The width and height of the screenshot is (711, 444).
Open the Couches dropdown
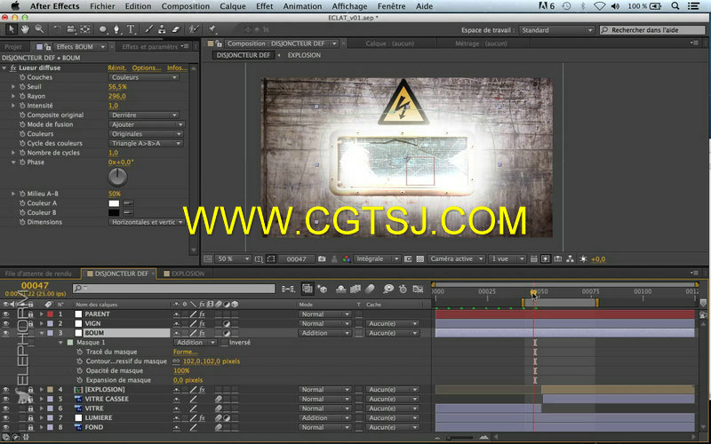144,77
